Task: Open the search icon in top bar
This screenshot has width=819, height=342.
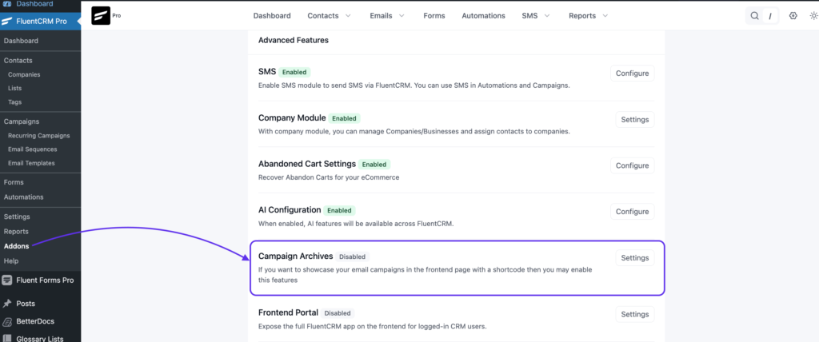Action: pos(754,16)
